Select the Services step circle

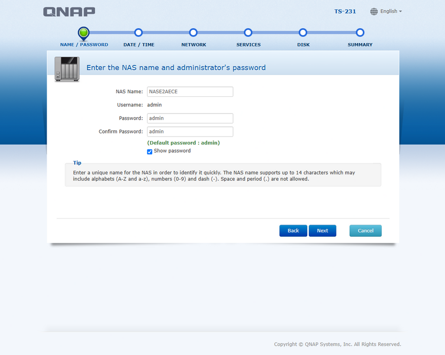click(248, 32)
